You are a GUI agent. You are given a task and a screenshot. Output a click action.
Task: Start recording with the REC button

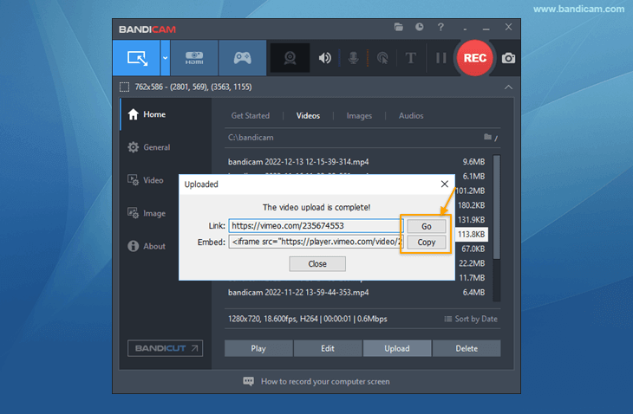coord(475,58)
